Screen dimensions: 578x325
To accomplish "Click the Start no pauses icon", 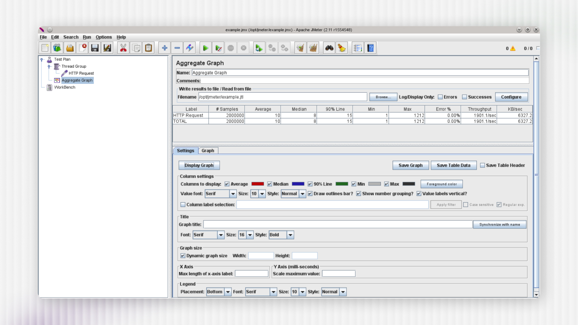I will coord(218,47).
